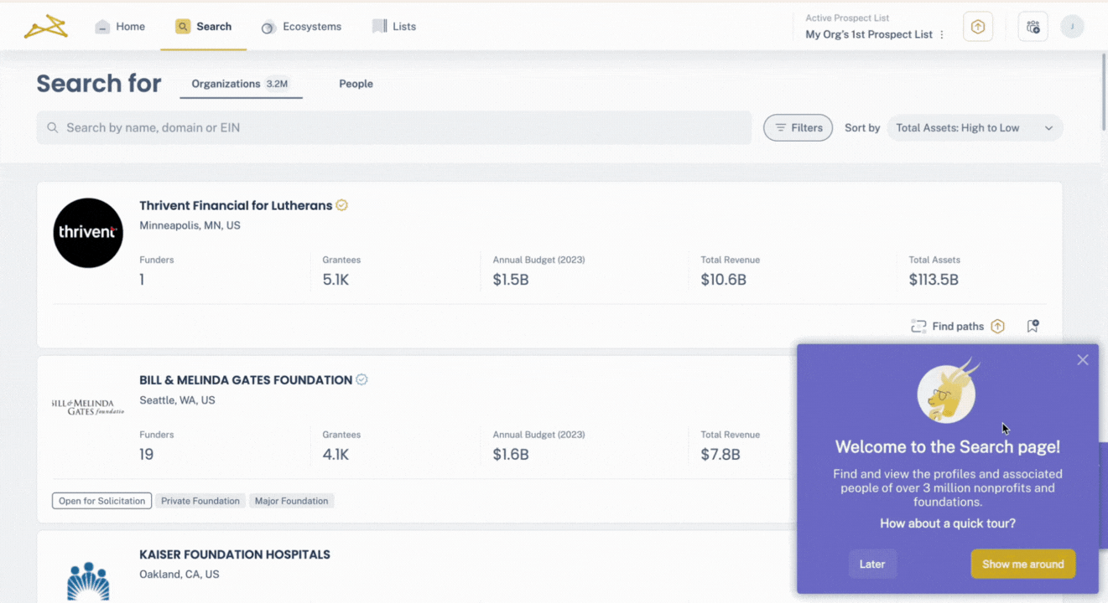Open the Filters panel

(x=798, y=127)
